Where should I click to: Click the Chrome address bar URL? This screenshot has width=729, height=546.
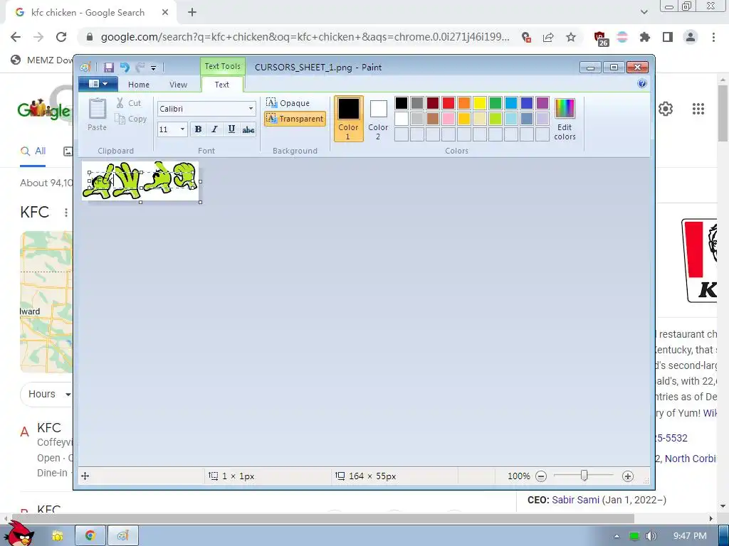coord(305,37)
